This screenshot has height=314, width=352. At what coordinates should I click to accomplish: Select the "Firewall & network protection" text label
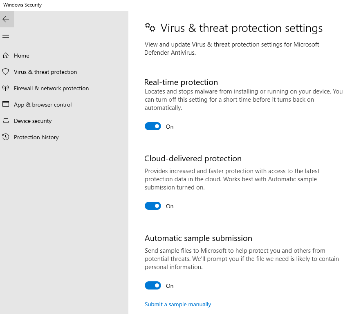click(51, 88)
